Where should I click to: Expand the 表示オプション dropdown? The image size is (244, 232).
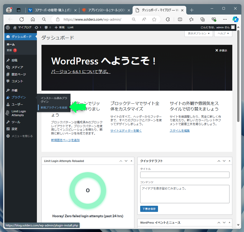[x=198, y=33]
